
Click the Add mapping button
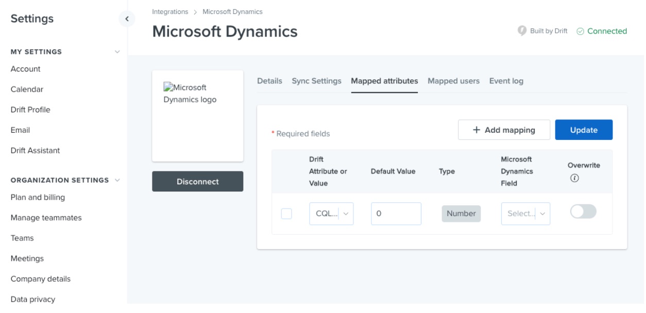point(504,130)
